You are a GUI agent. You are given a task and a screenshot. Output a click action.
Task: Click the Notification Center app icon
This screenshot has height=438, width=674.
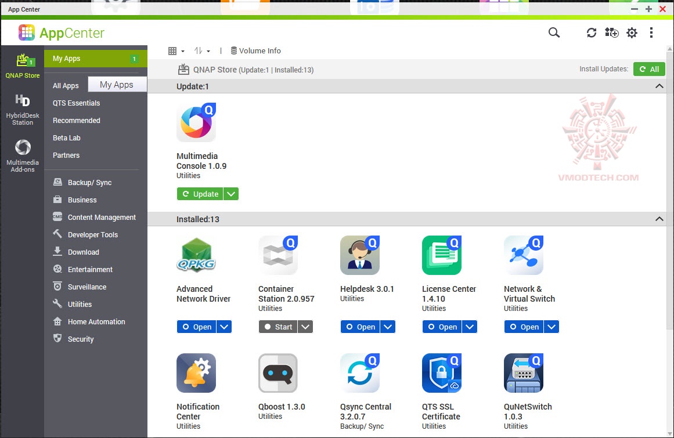pyautogui.click(x=196, y=372)
